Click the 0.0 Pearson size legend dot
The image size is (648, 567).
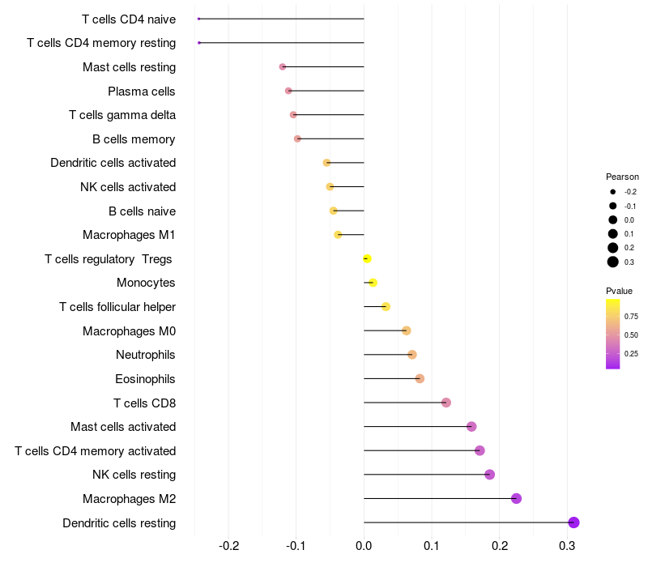(x=613, y=220)
